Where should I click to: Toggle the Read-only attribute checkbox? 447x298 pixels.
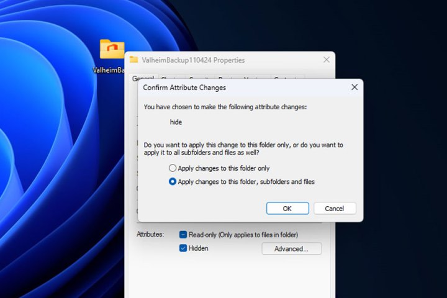tap(183, 235)
